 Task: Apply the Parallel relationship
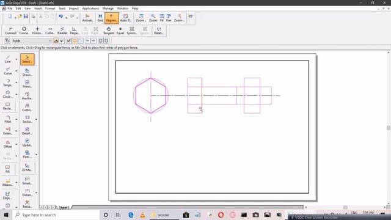(x=62, y=31)
